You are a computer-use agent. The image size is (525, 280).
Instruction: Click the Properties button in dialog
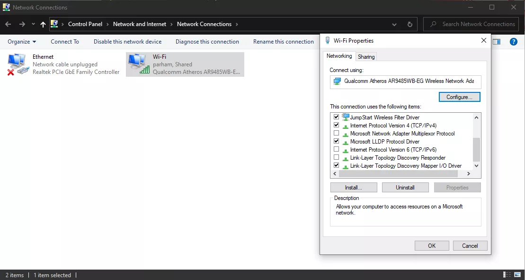457,188
